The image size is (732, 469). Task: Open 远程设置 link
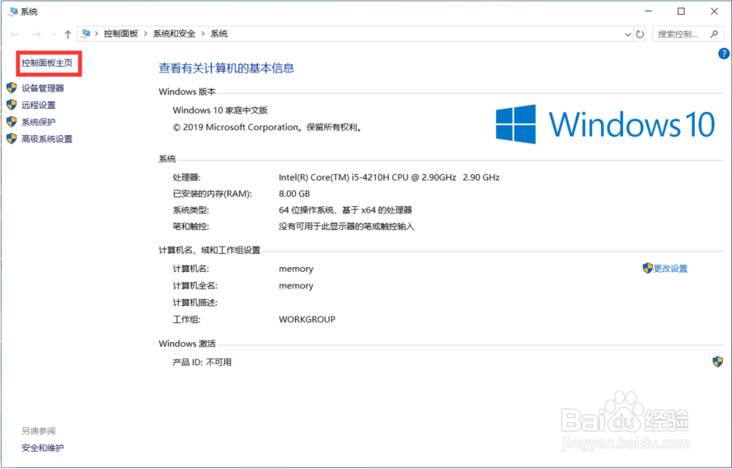[x=39, y=105]
